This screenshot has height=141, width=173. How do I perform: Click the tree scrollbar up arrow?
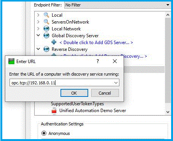pyautogui.click(x=168, y=15)
